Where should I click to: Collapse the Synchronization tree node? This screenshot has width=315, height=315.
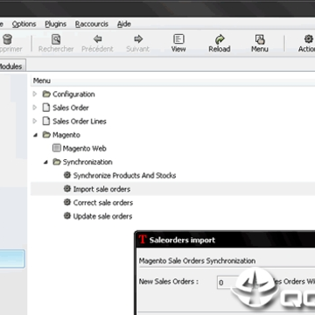tap(45, 162)
